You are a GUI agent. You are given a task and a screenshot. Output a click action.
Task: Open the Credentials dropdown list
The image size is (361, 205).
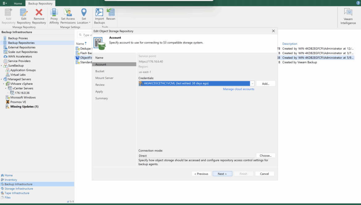pos(252,83)
